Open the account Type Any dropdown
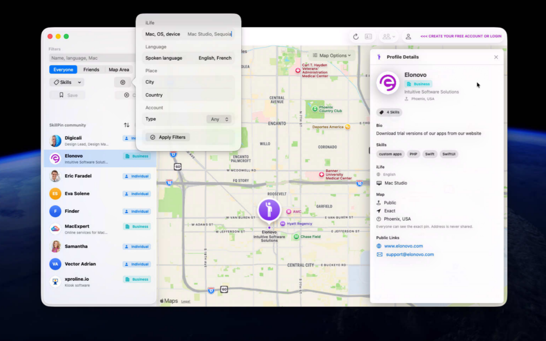 pos(219,119)
